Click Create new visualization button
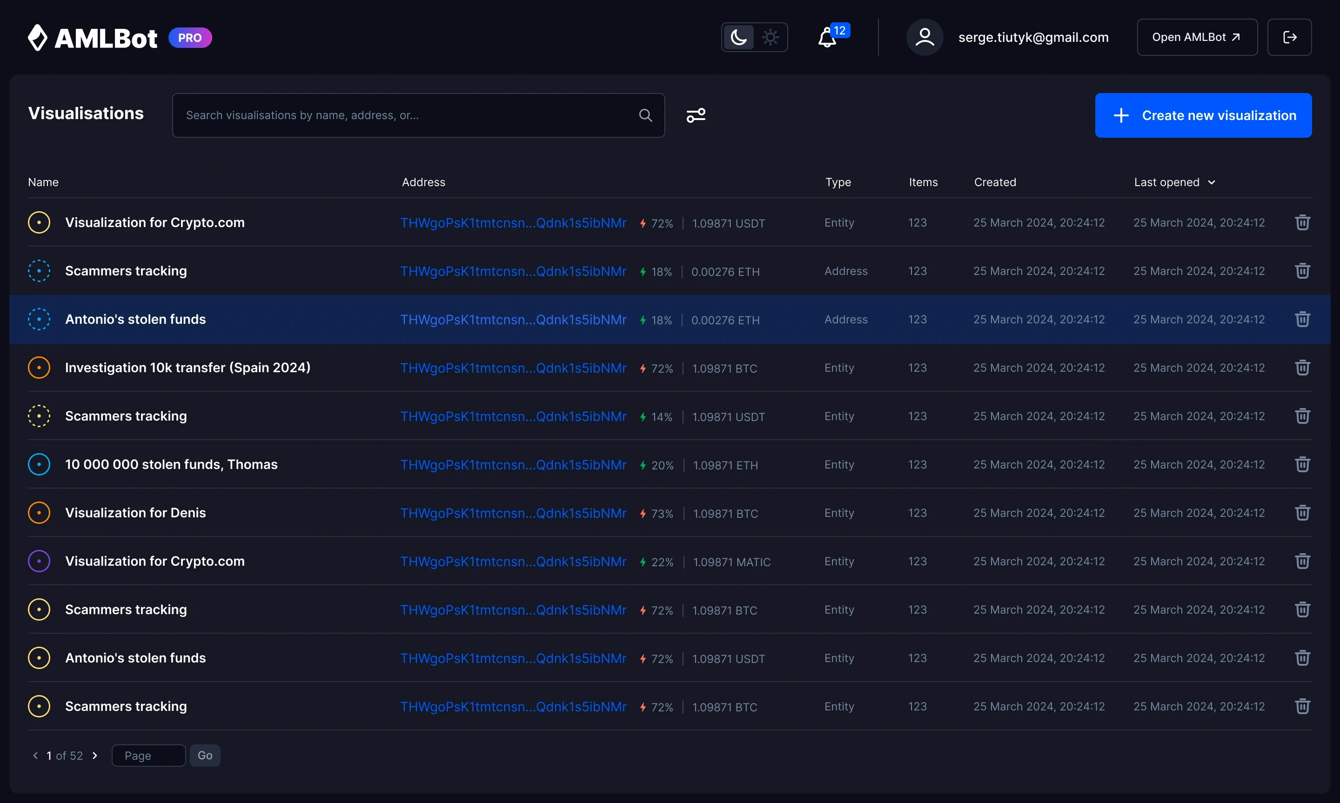This screenshot has width=1340, height=803. [x=1203, y=115]
